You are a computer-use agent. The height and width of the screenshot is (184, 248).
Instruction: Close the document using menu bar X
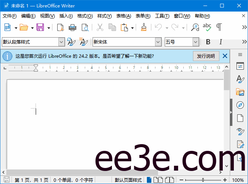244,16
